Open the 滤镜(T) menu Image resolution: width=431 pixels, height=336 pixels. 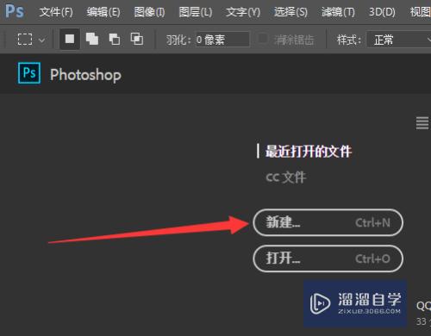click(338, 12)
